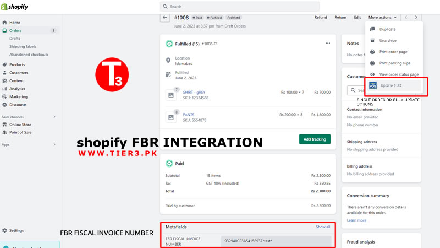Click the Return button

340,18
